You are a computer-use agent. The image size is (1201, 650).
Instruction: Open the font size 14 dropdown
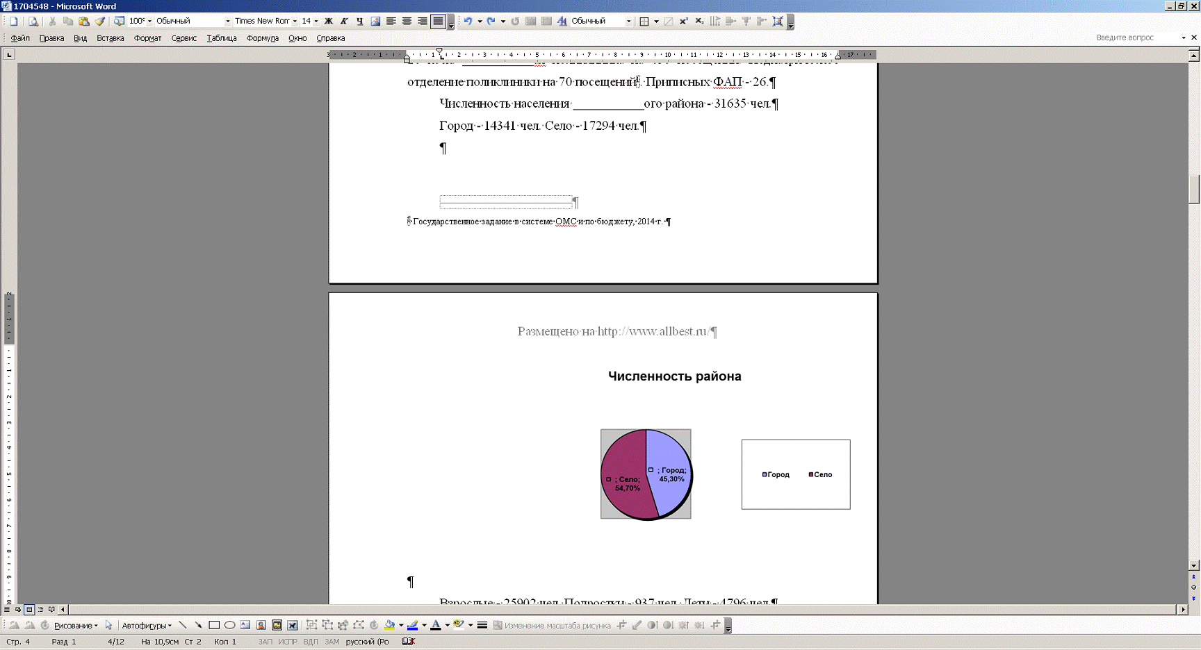[x=316, y=22]
